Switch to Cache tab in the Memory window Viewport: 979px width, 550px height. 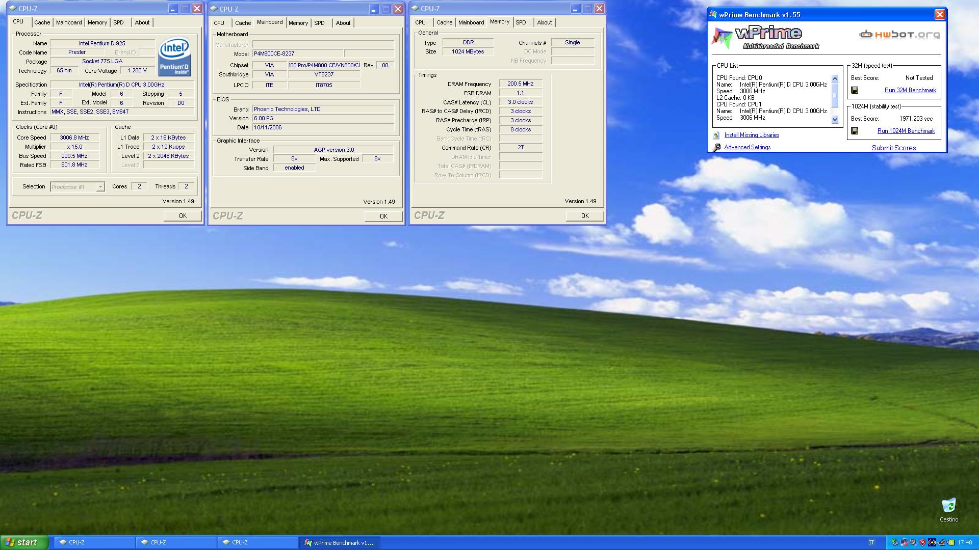pyautogui.click(x=444, y=22)
